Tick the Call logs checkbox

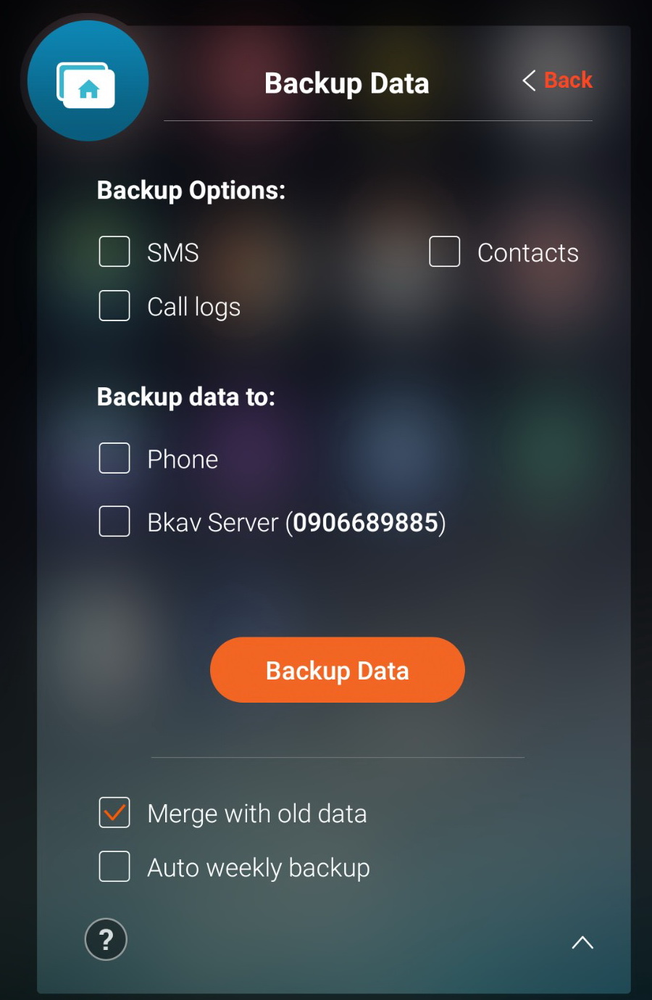pos(114,305)
